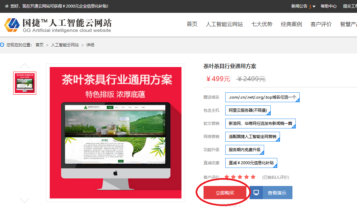Screen dimensions: 357x207
Task: Open the 七大优势 menu item
Action: [262, 24]
